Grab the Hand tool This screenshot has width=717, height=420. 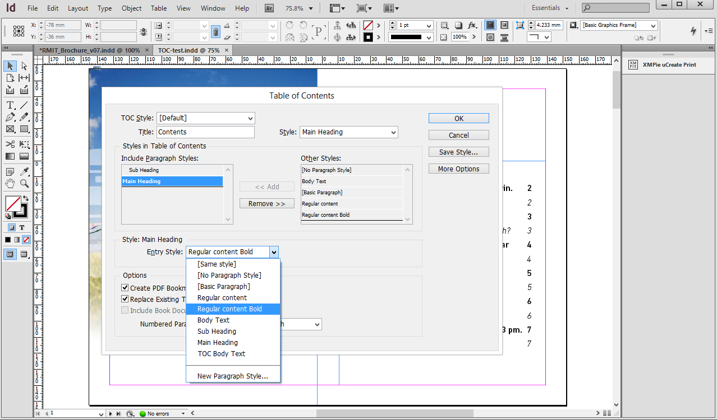(x=10, y=183)
